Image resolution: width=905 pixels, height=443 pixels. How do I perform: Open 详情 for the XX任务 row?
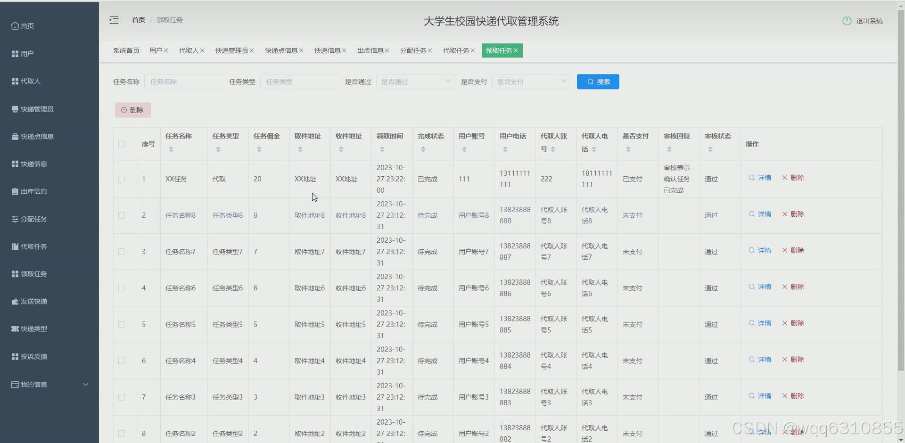click(x=760, y=178)
